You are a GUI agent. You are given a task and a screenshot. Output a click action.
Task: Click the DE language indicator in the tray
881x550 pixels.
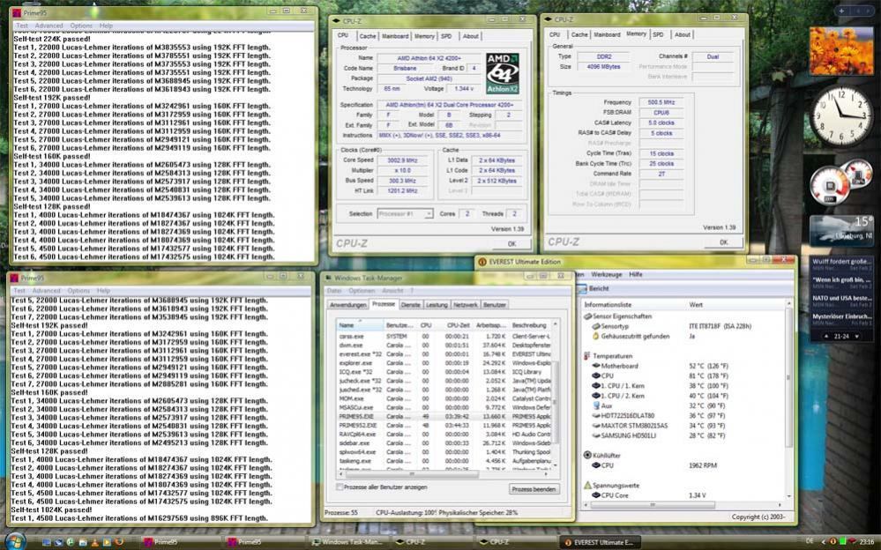click(x=809, y=541)
